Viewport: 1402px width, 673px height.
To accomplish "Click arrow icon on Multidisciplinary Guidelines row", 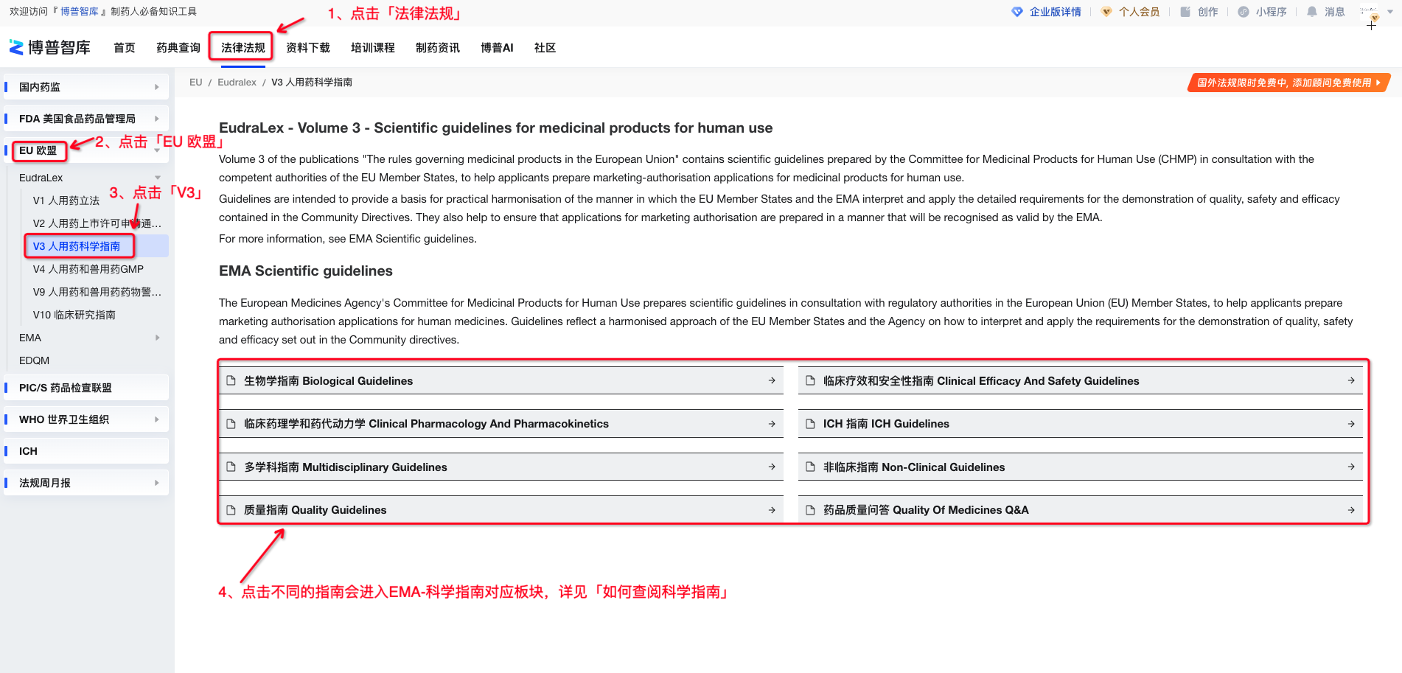I will pyautogui.click(x=772, y=467).
